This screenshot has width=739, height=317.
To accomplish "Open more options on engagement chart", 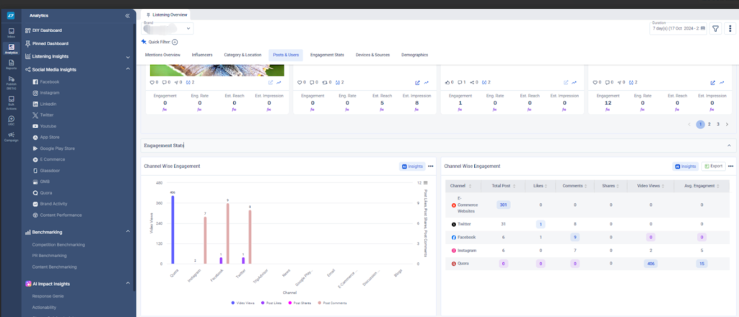I will coord(430,166).
